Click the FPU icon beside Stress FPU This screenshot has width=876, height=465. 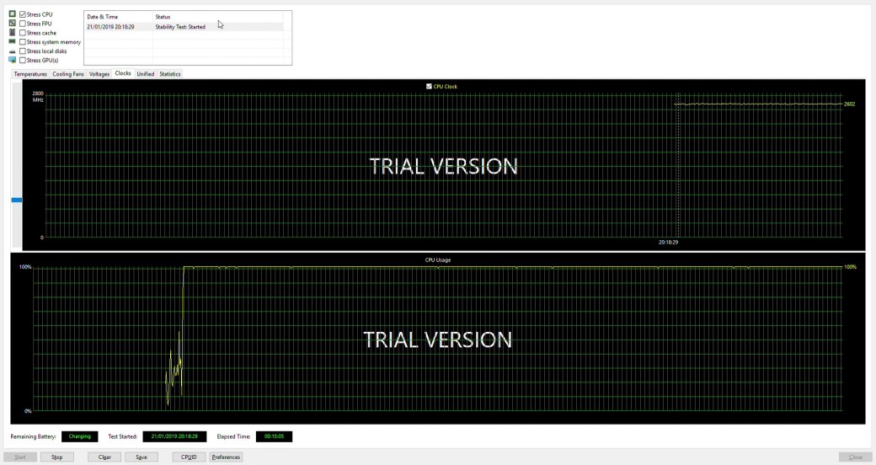coord(13,23)
